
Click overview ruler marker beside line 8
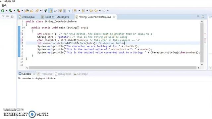[x=205, y=40]
